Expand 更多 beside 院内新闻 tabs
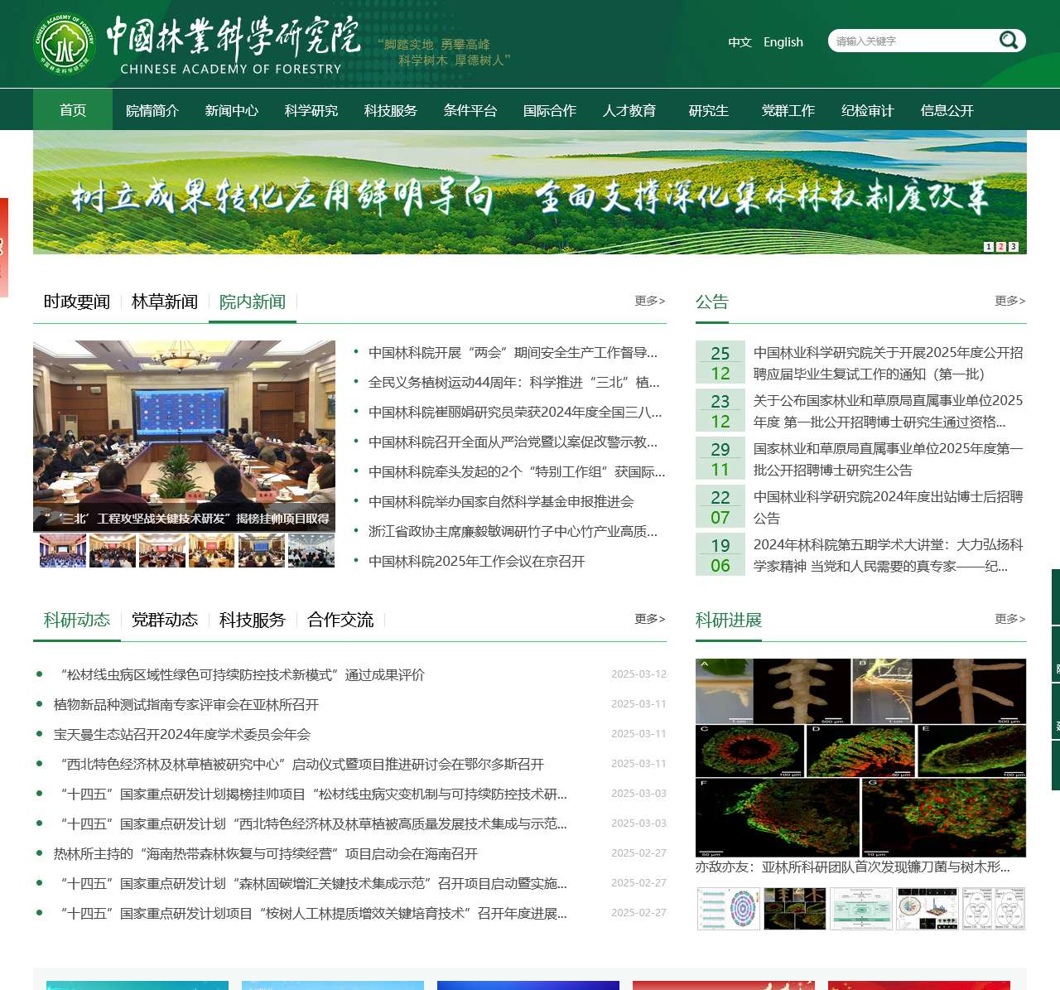1060x990 pixels. click(x=649, y=301)
